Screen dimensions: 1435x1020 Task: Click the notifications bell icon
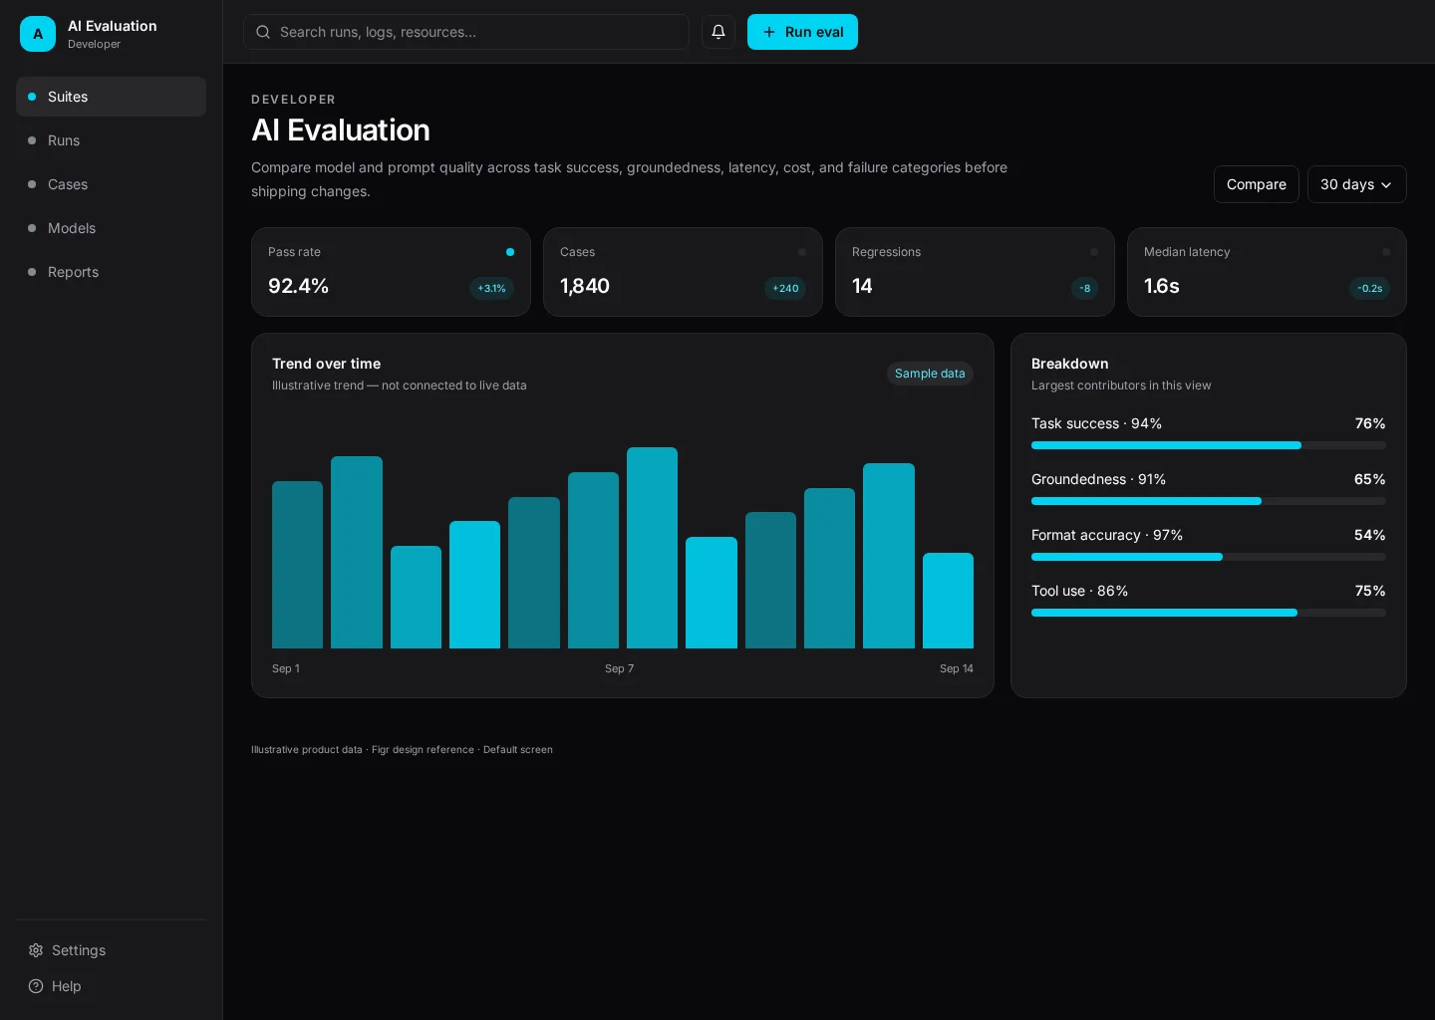(x=718, y=32)
